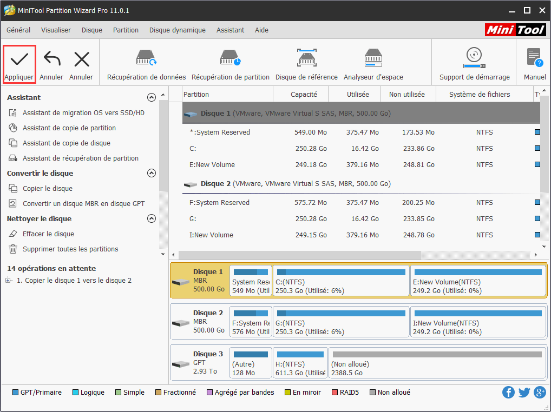Select the C: partition row
This screenshot has height=412, width=551.
pos(361,149)
